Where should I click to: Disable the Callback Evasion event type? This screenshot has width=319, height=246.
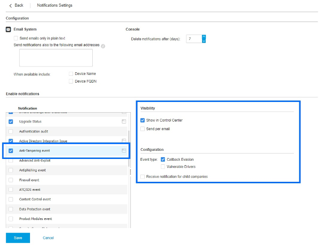163,159
